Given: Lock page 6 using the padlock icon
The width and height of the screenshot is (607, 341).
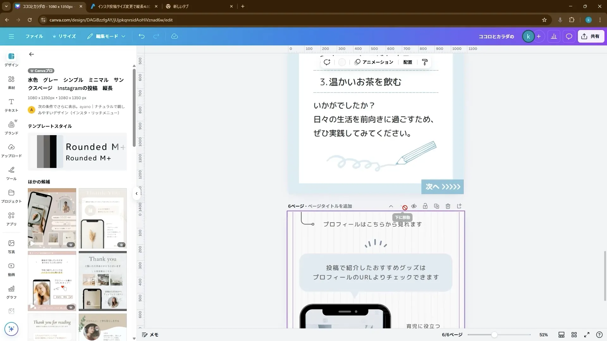Looking at the screenshot, I should coord(425,206).
